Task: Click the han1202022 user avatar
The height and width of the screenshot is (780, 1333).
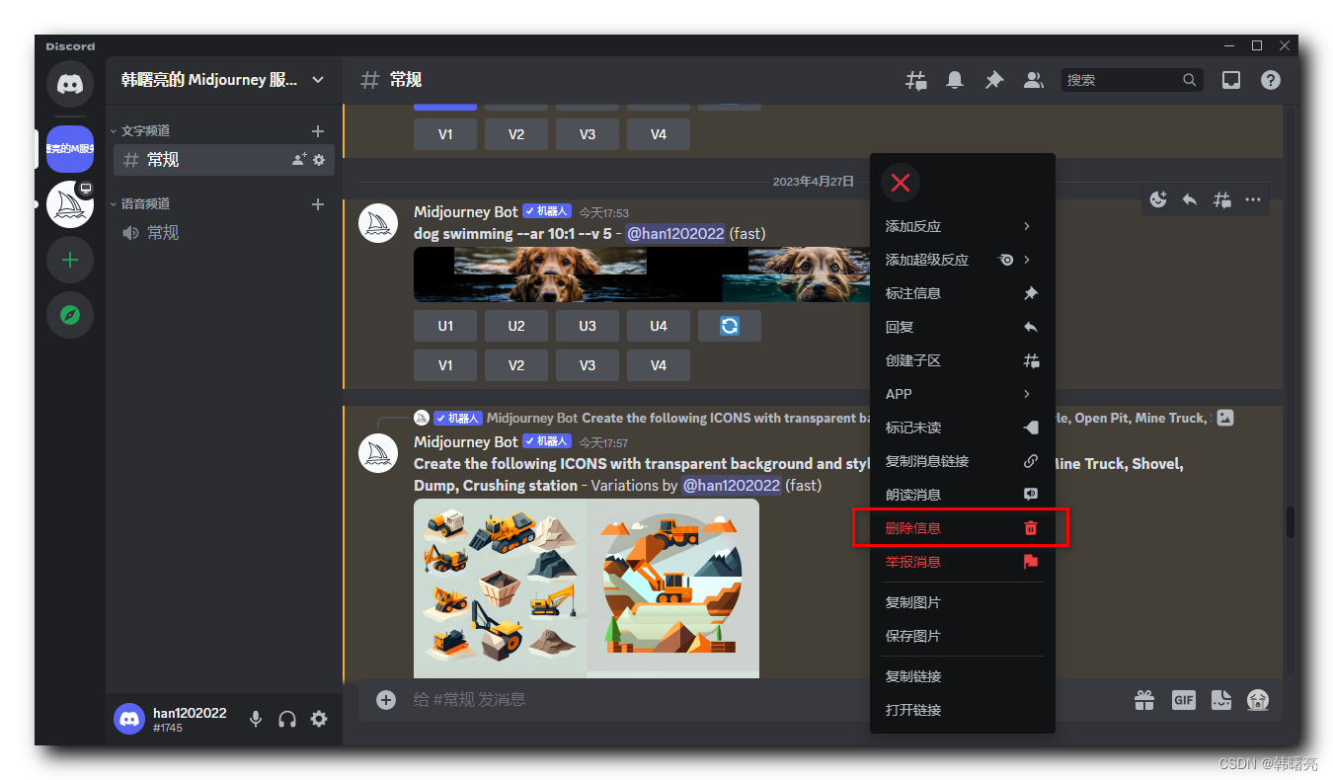Action: 129,719
